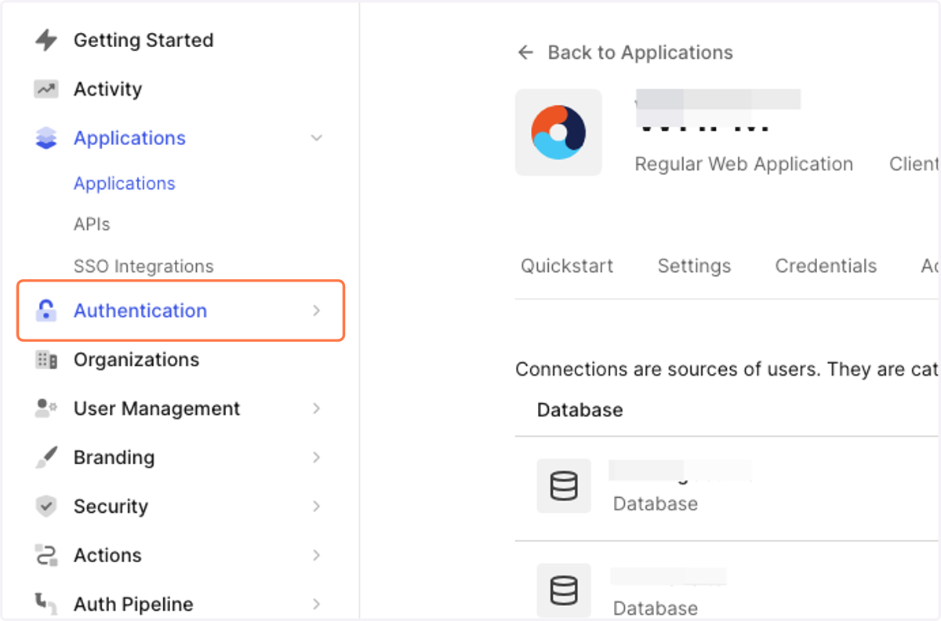
Task: Expand the User Management chevron
Action: pos(317,409)
